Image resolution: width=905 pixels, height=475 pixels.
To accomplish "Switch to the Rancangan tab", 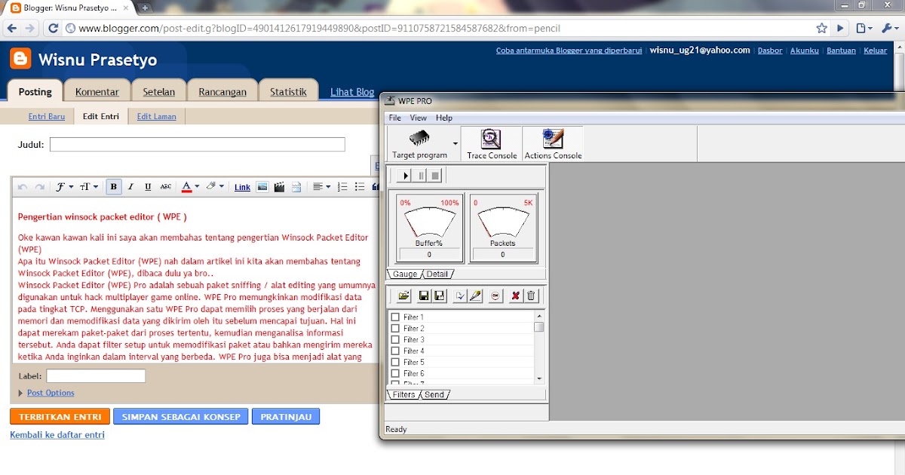I will click(222, 92).
